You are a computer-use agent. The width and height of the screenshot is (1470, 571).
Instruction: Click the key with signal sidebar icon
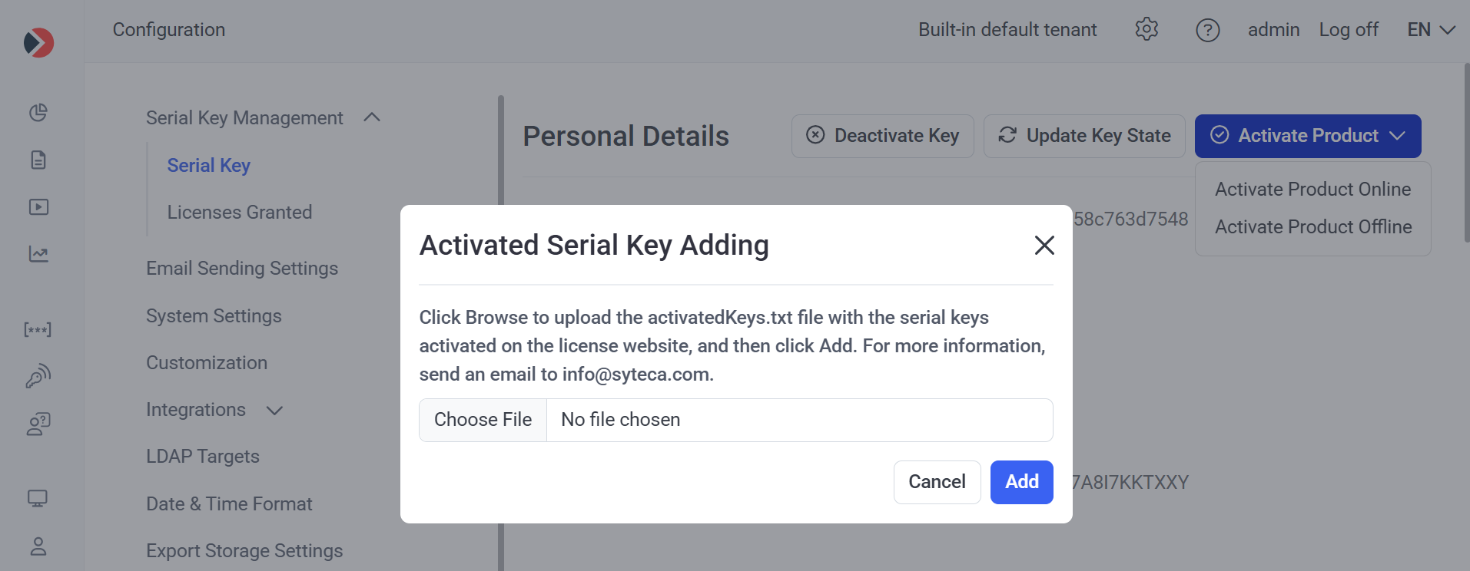coord(38,376)
